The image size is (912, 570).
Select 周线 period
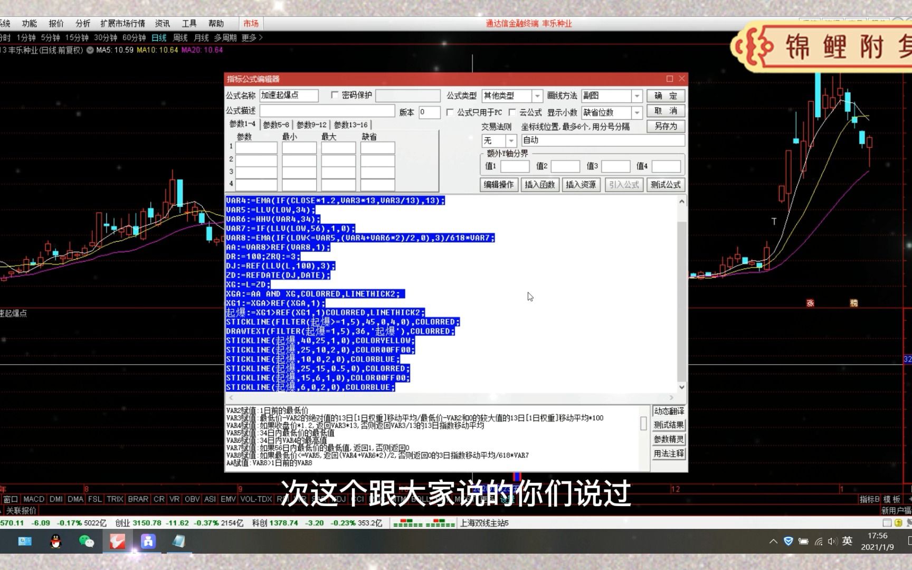[x=180, y=38]
